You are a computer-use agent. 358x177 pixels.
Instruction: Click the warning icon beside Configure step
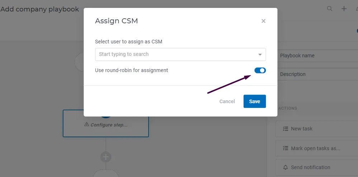pos(86,124)
